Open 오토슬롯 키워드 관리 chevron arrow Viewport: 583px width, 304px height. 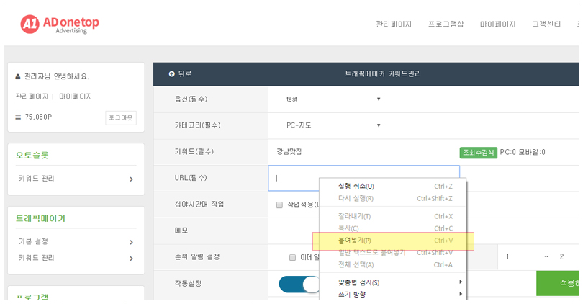[x=131, y=179]
